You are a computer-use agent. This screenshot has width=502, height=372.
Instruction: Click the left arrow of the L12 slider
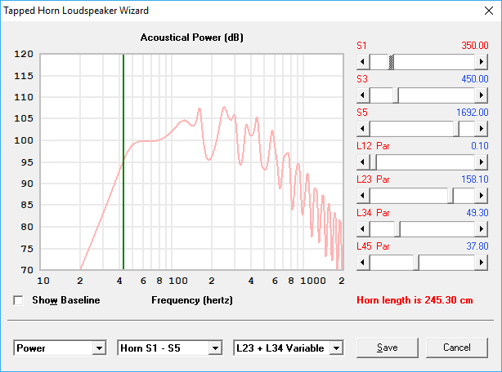pyautogui.click(x=363, y=162)
